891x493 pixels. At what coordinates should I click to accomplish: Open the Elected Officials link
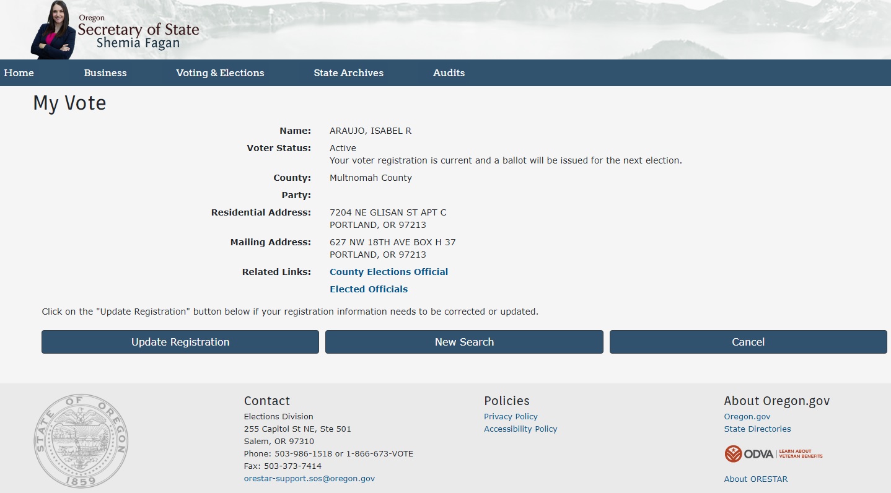[369, 289]
